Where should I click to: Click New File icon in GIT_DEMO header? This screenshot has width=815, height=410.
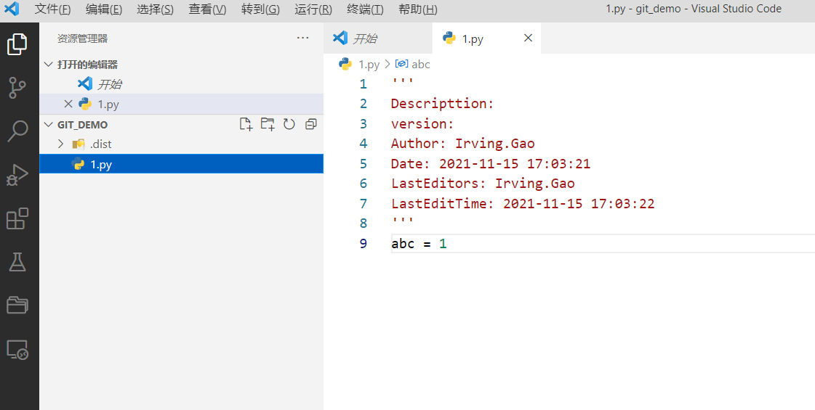coord(245,124)
